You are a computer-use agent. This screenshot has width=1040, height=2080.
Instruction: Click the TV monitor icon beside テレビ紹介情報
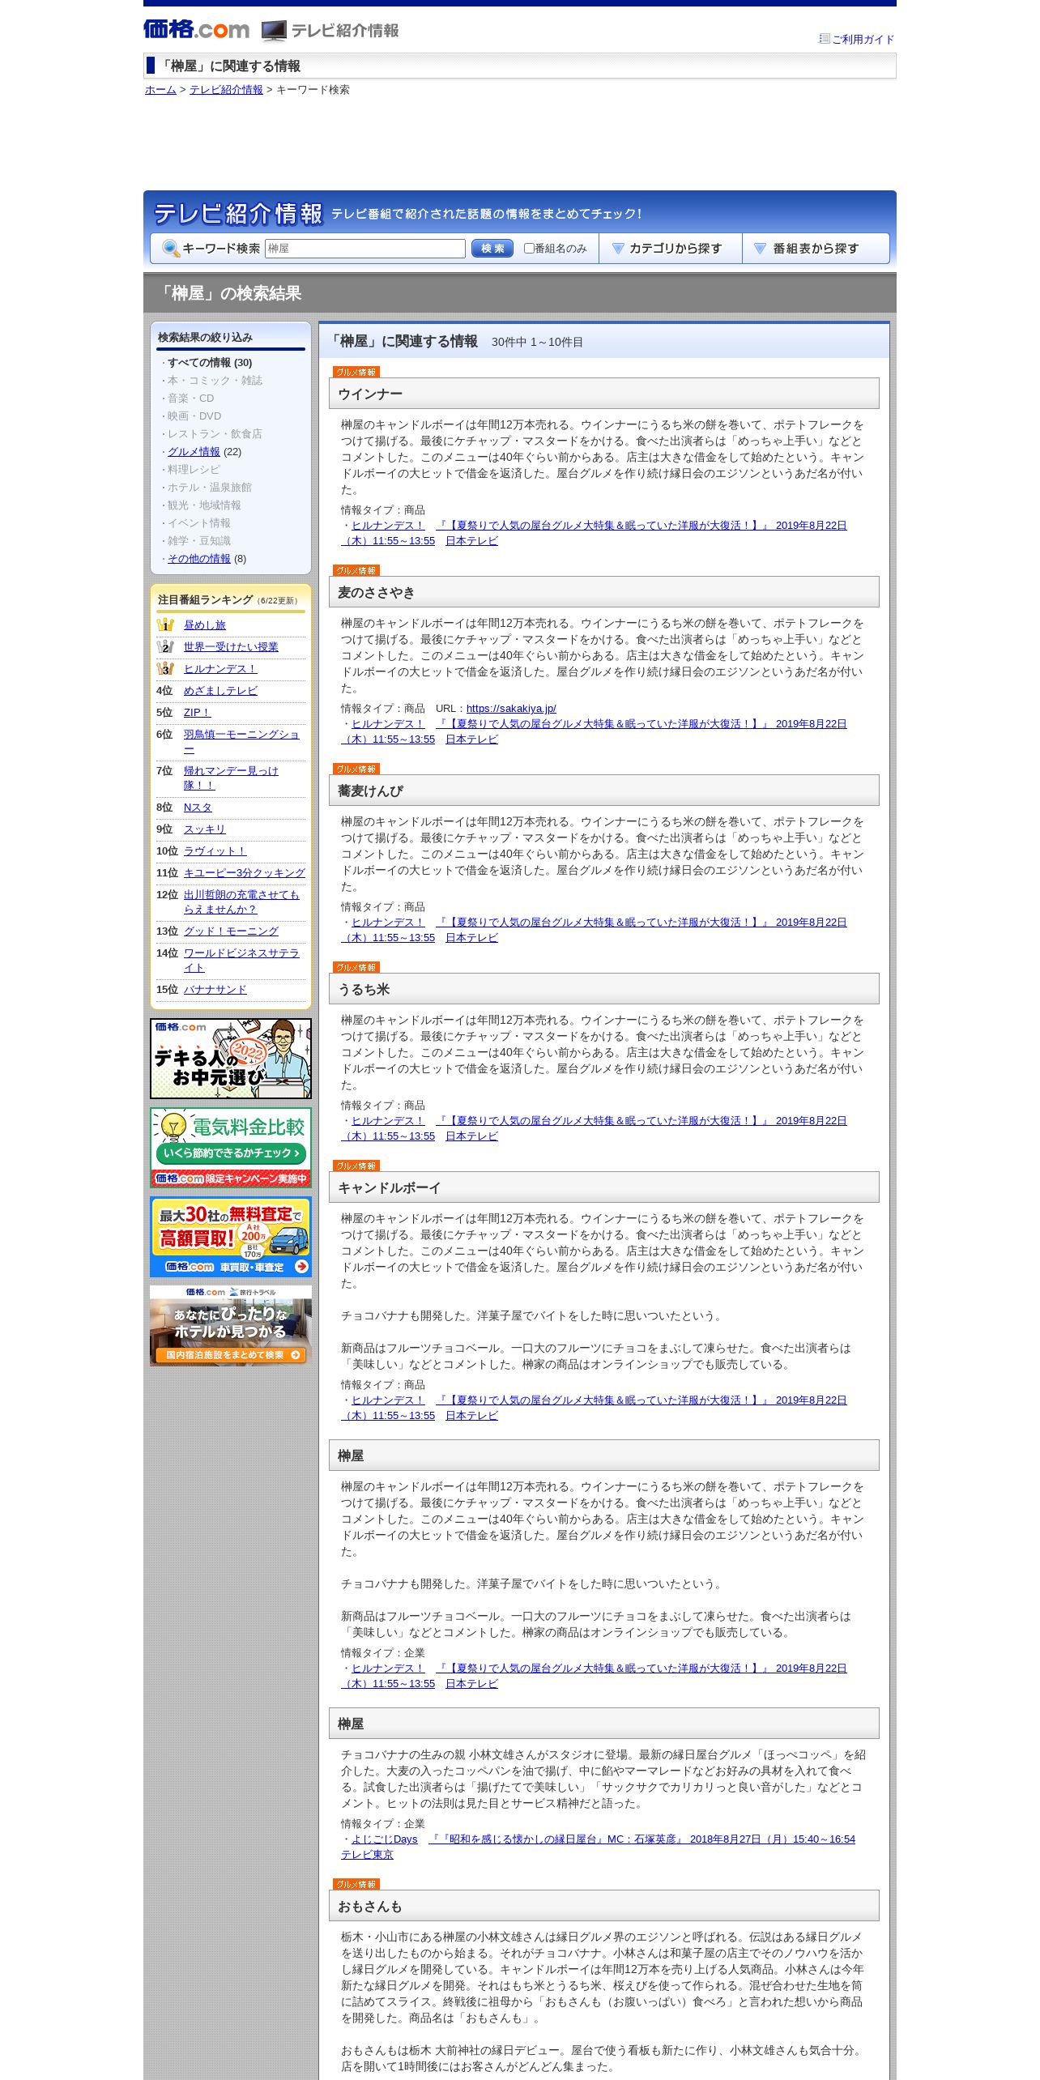(x=274, y=31)
